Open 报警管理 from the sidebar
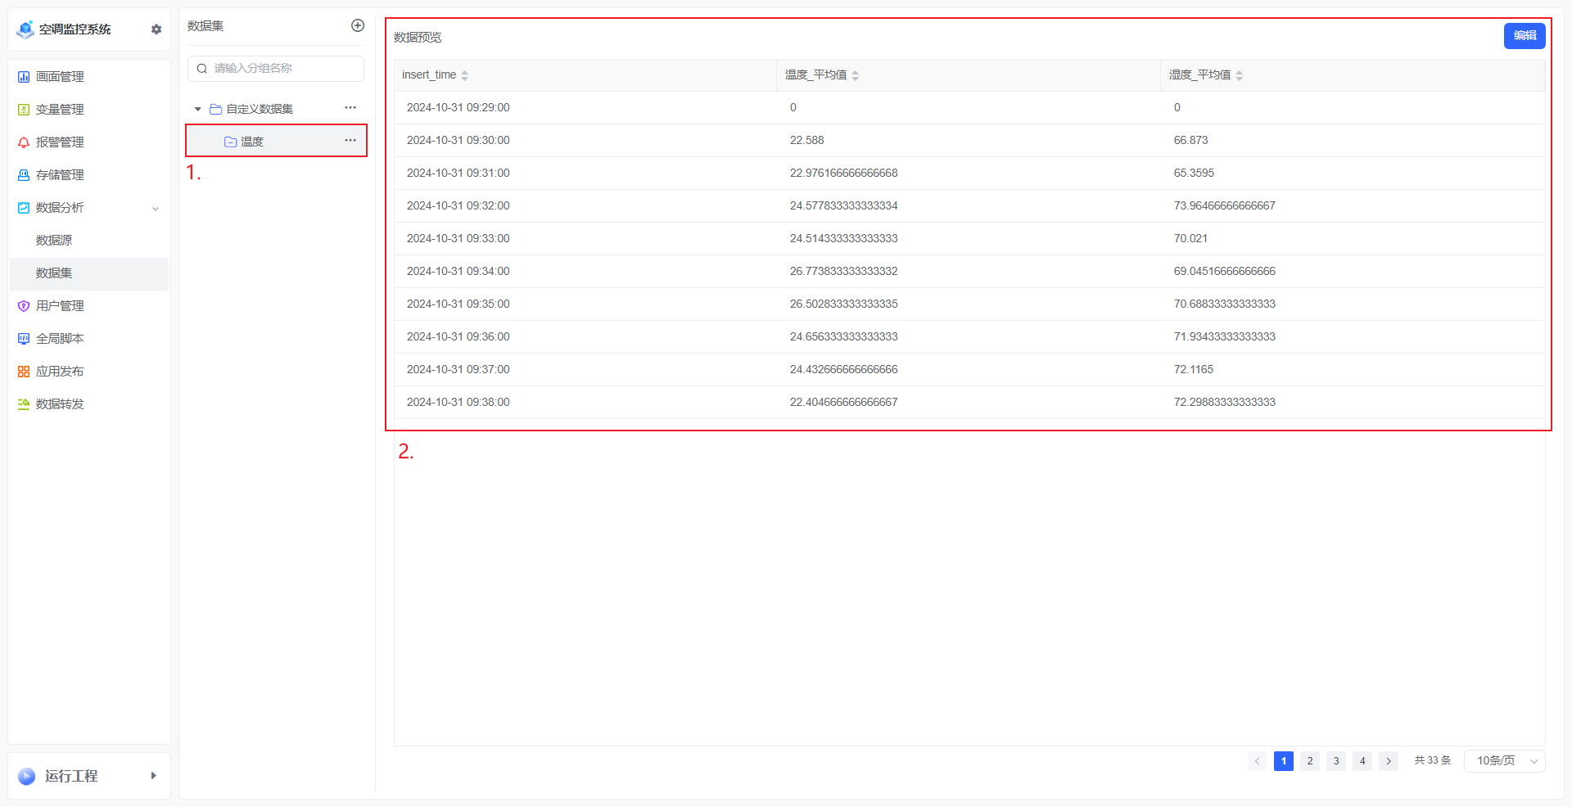 tap(60, 142)
